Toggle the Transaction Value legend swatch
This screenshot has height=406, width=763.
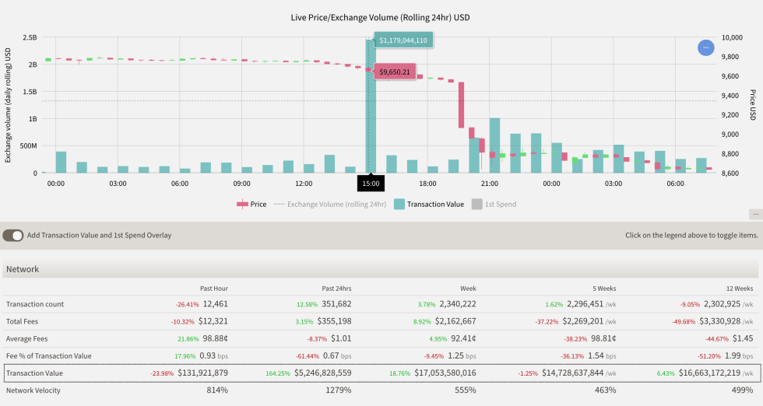point(399,205)
